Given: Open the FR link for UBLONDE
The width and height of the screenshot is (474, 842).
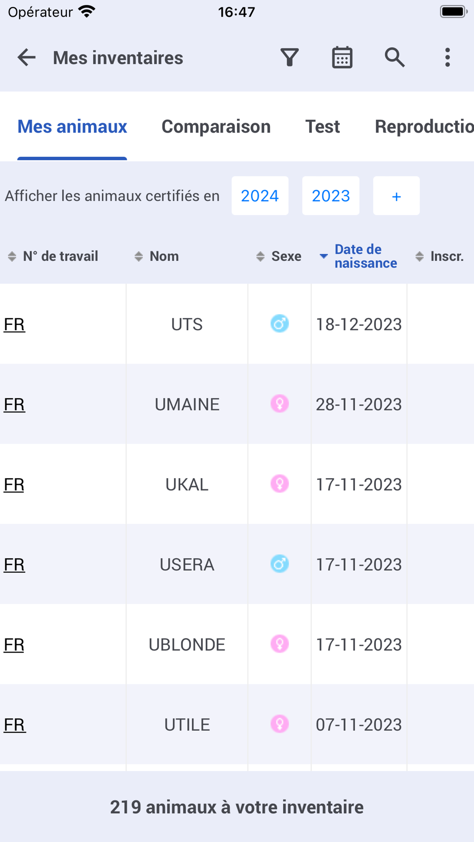Looking at the screenshot, I should pyautogui.click(x=14, y=645).
